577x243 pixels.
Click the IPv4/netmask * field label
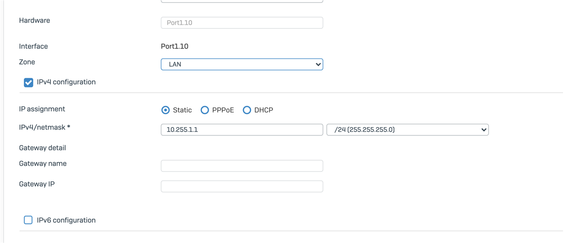(x=45, y=127)
